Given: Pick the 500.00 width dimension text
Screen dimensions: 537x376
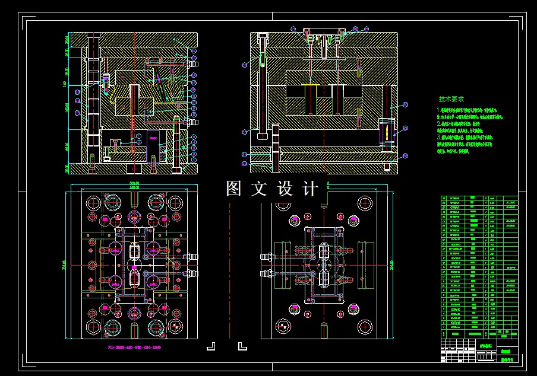Looking at the screenshot, I should pos(134,183).
